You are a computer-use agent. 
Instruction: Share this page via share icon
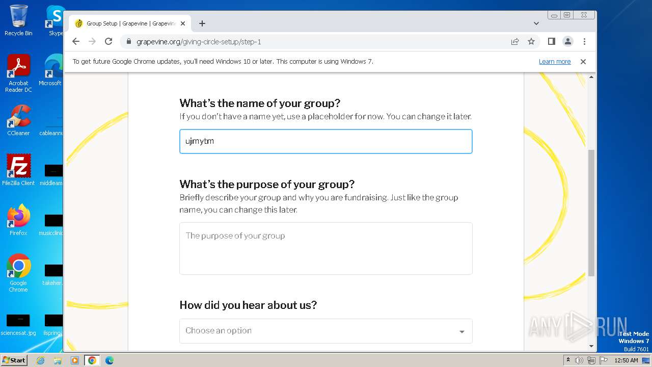tap(515, 42)
